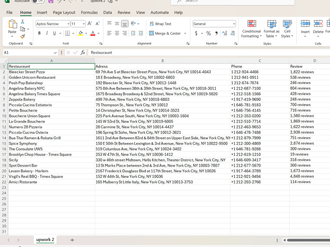Apply percent style format
The height and width of the screenshot is (247, 330).
(x=209, y=33)
